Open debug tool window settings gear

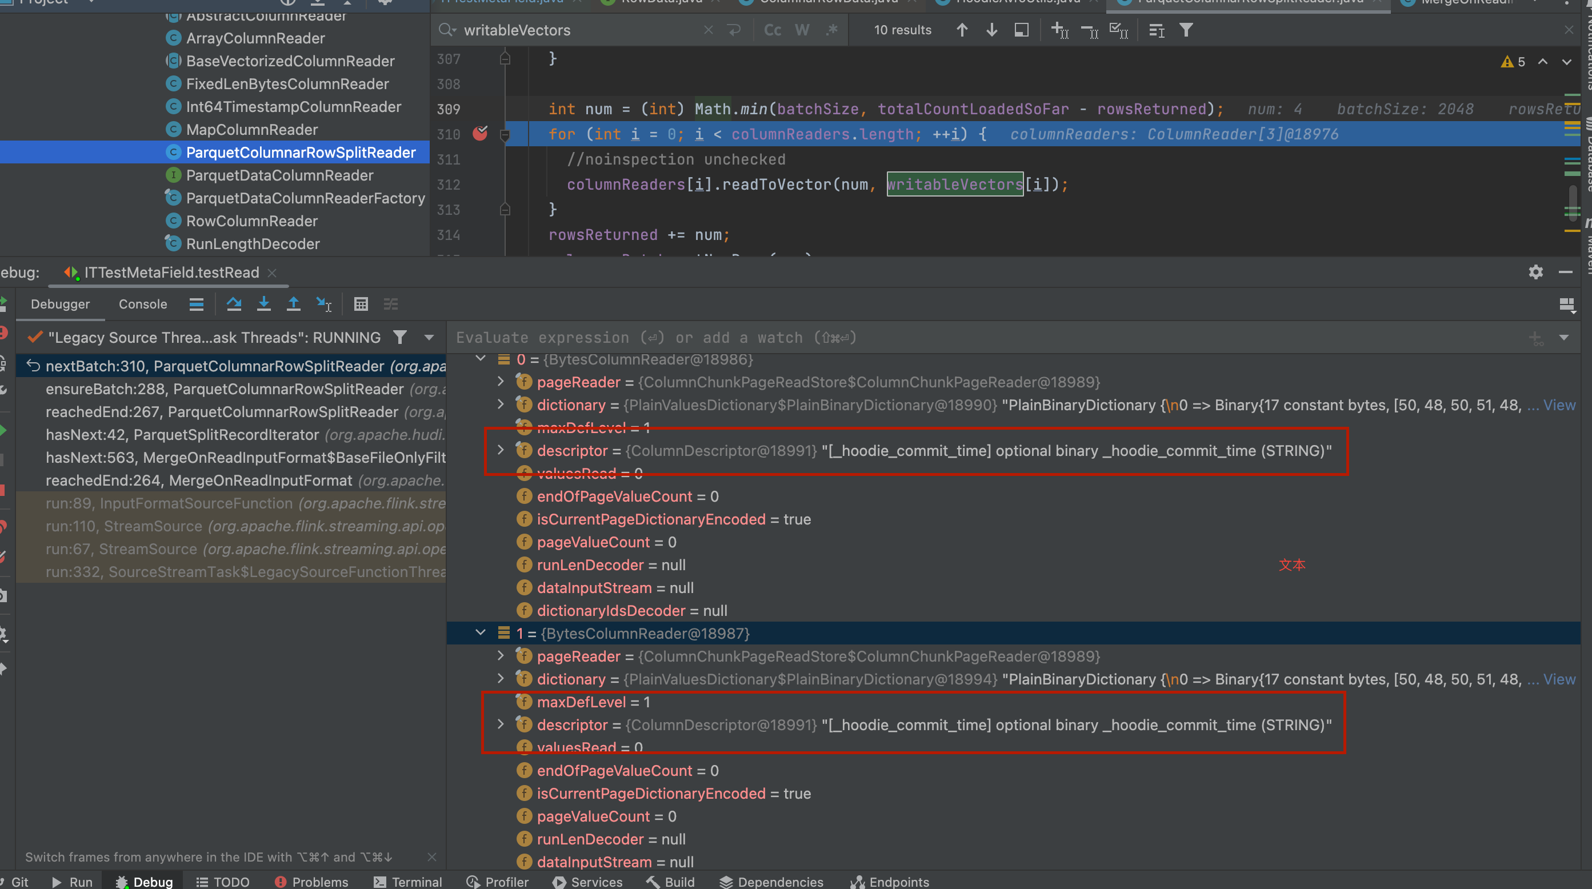point(1536,273)
